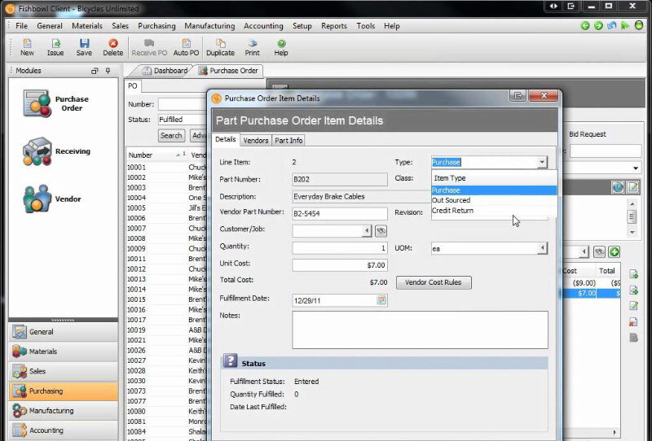This screenshot has height=441, width=652.
Task: Open the Vendor module icon
Action: click(x=37, y=199)
